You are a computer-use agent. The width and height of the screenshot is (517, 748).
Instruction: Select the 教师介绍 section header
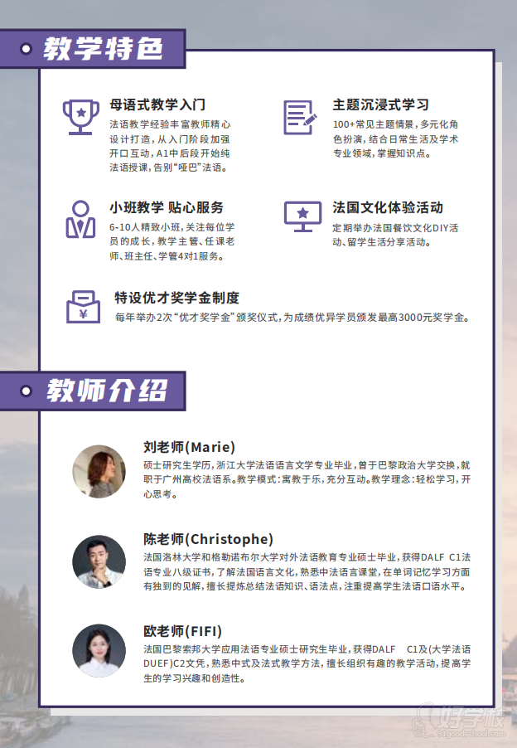[x=106, y=391]
